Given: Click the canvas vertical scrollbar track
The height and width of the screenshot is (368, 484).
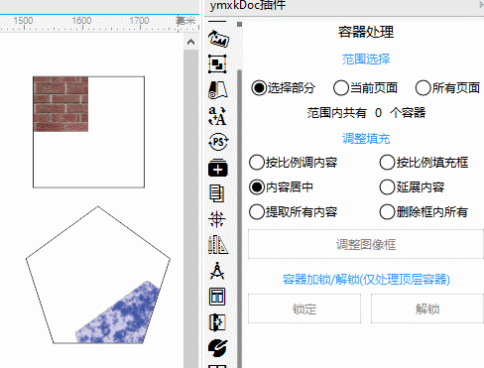Looking at the screenshot, I should click(x=190, y=208).
